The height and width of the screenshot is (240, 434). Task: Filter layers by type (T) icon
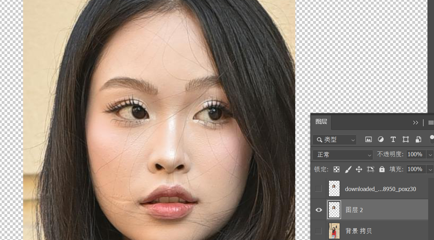pyautogui.click(x=393, y=140)
